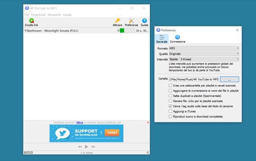256x161 pixels.
Task: Click the Twitter icon in status bar
Action: (29, 153)
